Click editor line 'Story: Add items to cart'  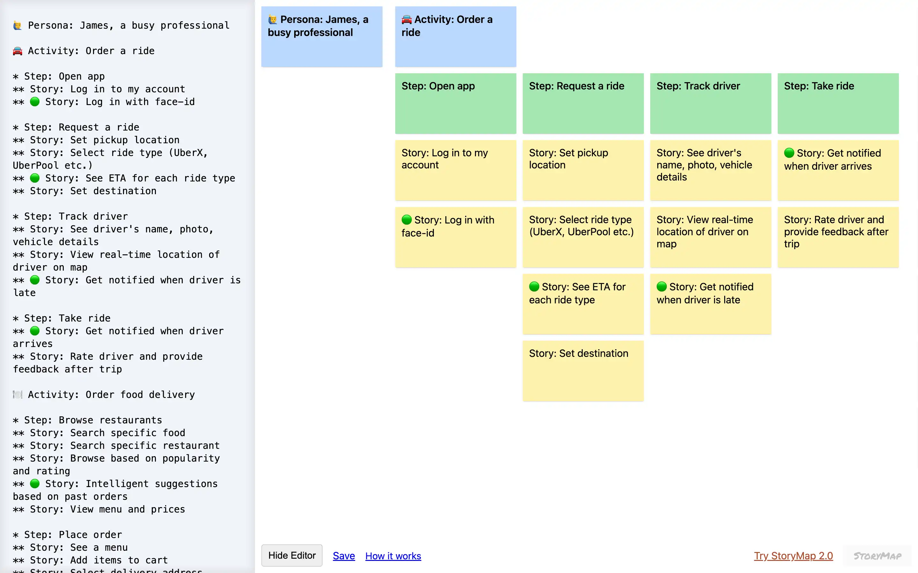(90, 560)
